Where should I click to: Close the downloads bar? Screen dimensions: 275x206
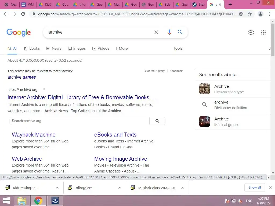pyautogui.click(x=270, y=187)
